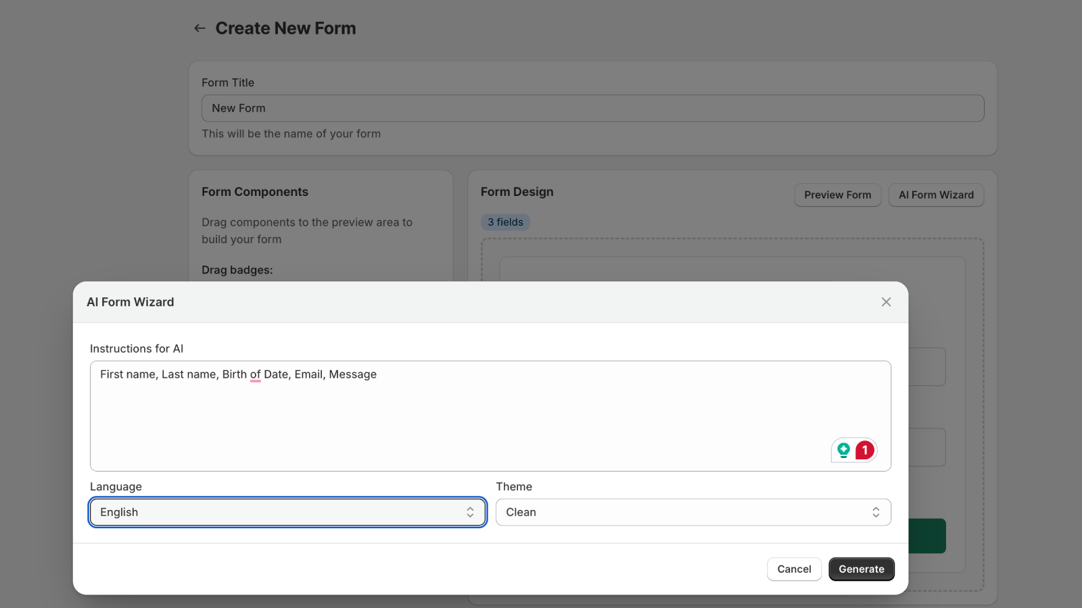Click the green button behind the dialog
Screen dimensions: 1082x608
pyautogui.click(x=926, y=536)
